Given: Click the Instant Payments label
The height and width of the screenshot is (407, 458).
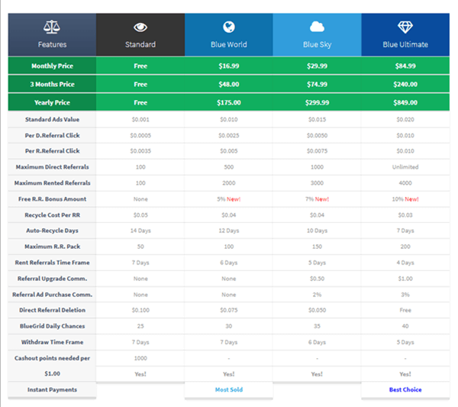Looking at the screenshot, I should 52,390.
